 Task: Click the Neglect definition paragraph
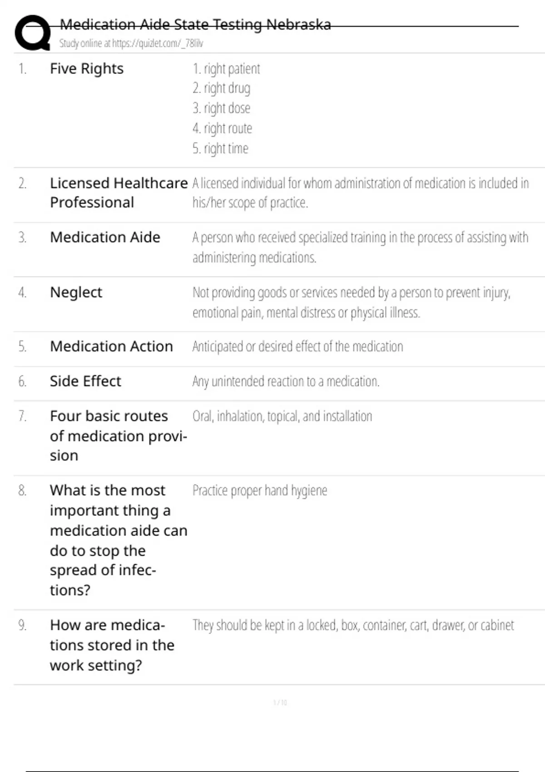point(351,302)
